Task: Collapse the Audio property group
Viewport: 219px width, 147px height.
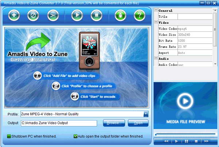Action: tap(156, 58)
